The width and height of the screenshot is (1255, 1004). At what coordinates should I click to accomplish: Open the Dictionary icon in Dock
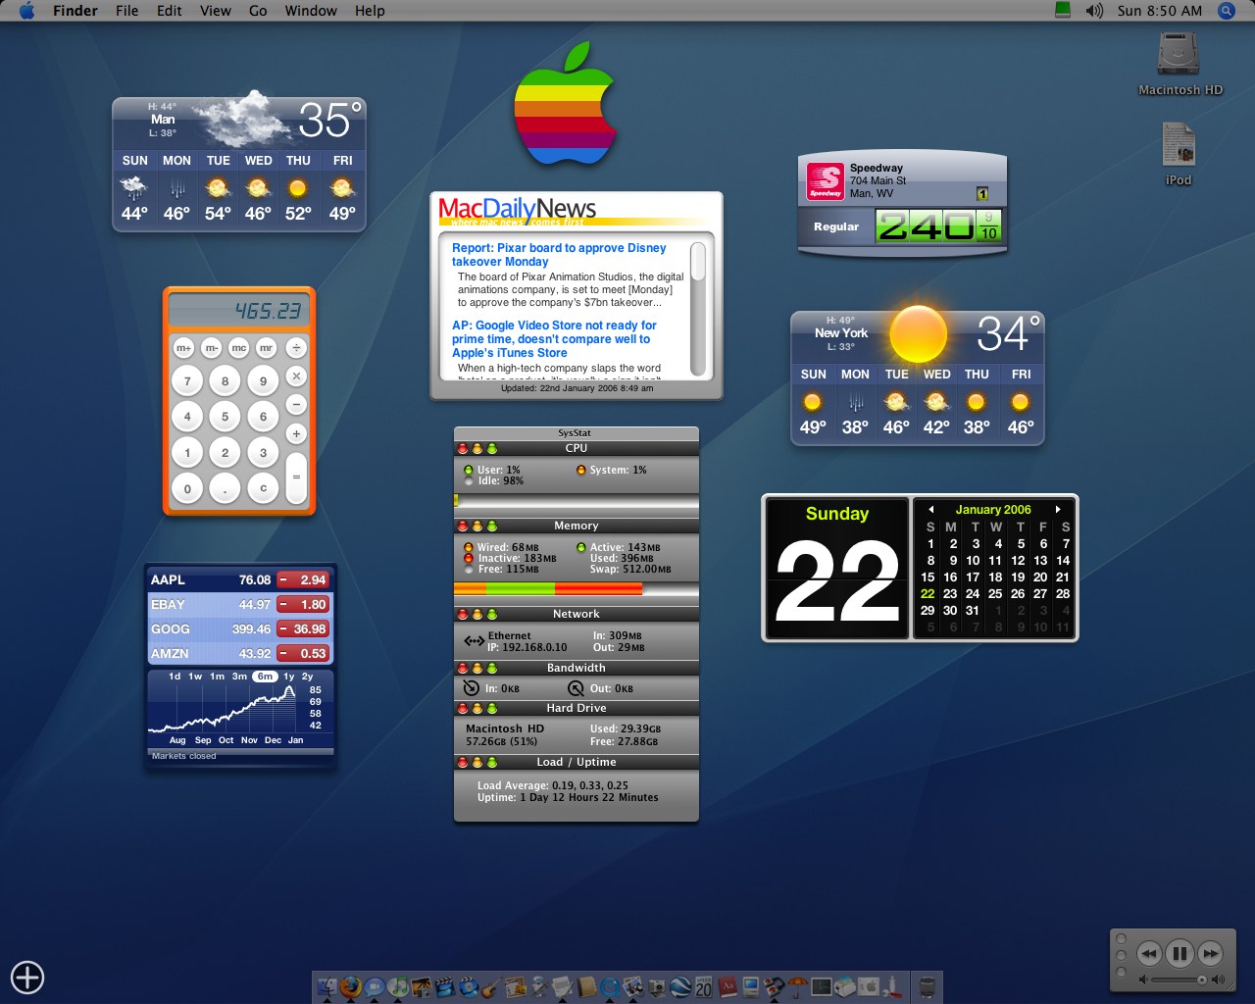click(728, 987)
